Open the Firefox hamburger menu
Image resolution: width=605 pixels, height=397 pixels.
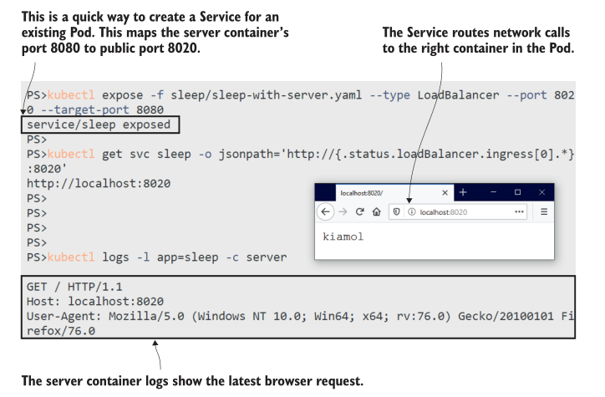point(543,213)
